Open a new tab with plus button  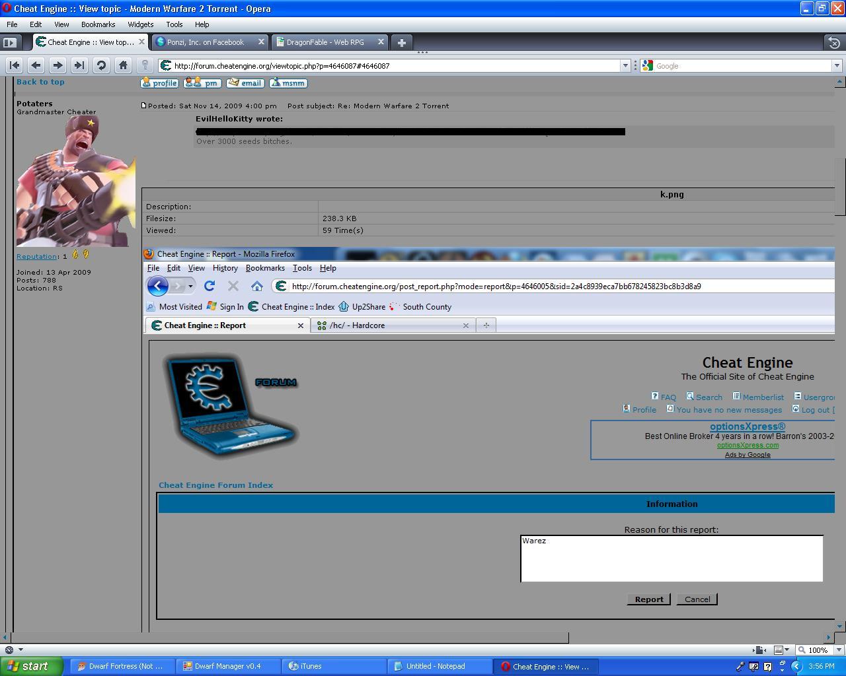tap(401, 42)
